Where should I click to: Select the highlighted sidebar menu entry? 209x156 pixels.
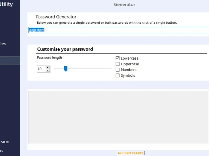click(x=10, y=61)
